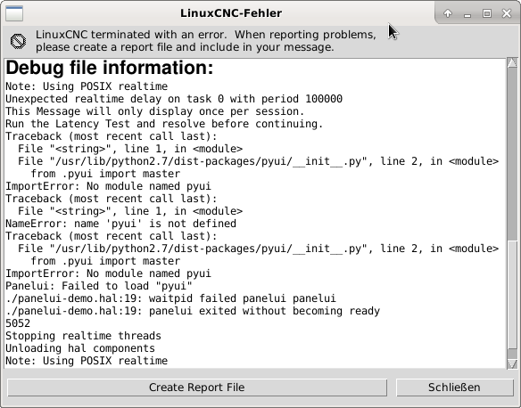Click the 'NameError: name 'pyui' is not defined' line
The height and width of the screenshot is (408, 521).
tap(121, 224)
